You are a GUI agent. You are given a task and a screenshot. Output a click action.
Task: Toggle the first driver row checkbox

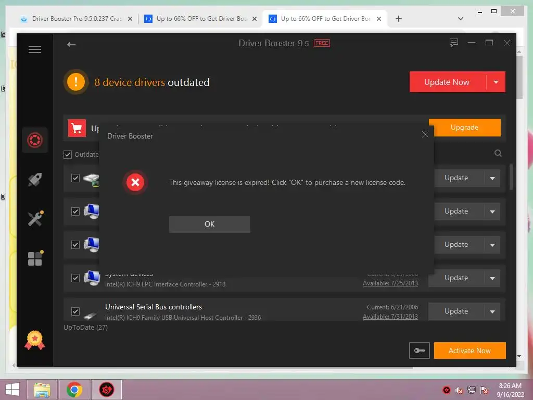pyautogui.click(x=75, y=178)
